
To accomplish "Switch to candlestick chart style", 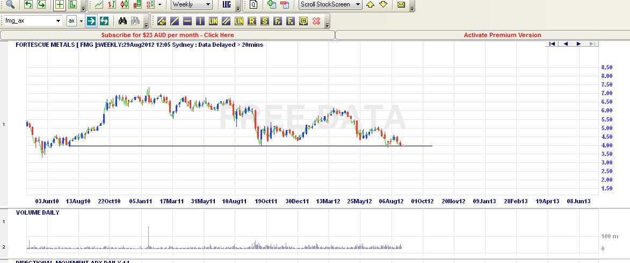I will pos(125,4).
